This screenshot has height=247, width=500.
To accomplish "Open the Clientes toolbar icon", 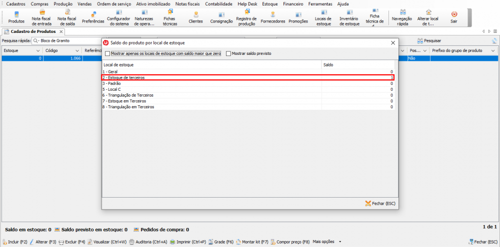I will (195, 16).
